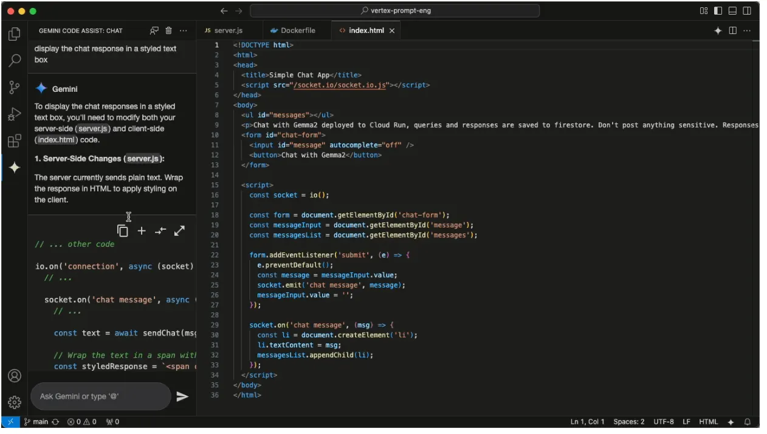Delete chat with the trash icon
This screenshot has width=767, height=434.
169,30
